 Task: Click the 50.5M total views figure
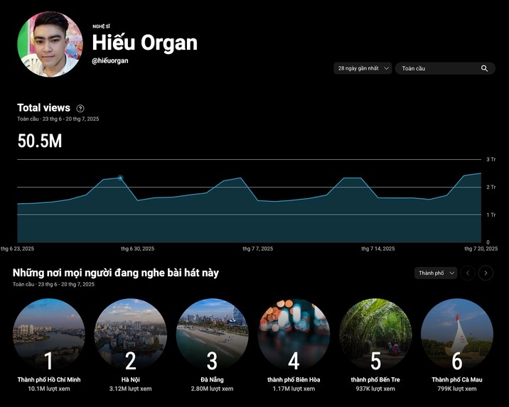pyautogui.click(x=40, y=141)
